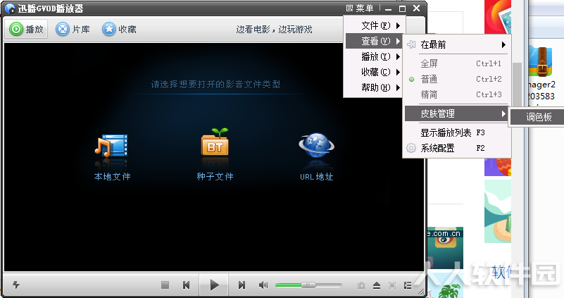
Task: Start playback with the play button
Action: 214,285
